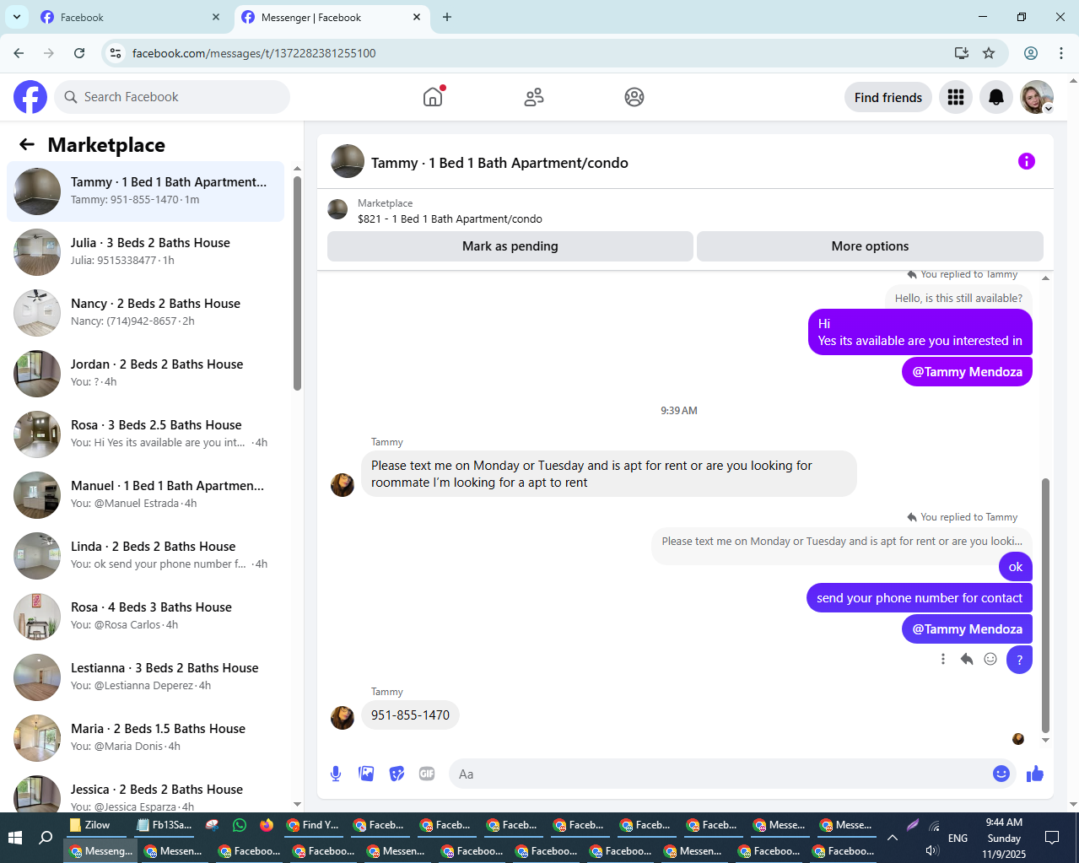Click the install app icon in address bar
This screenshot has width=1079, height=863.
click(x=961, y=53)
